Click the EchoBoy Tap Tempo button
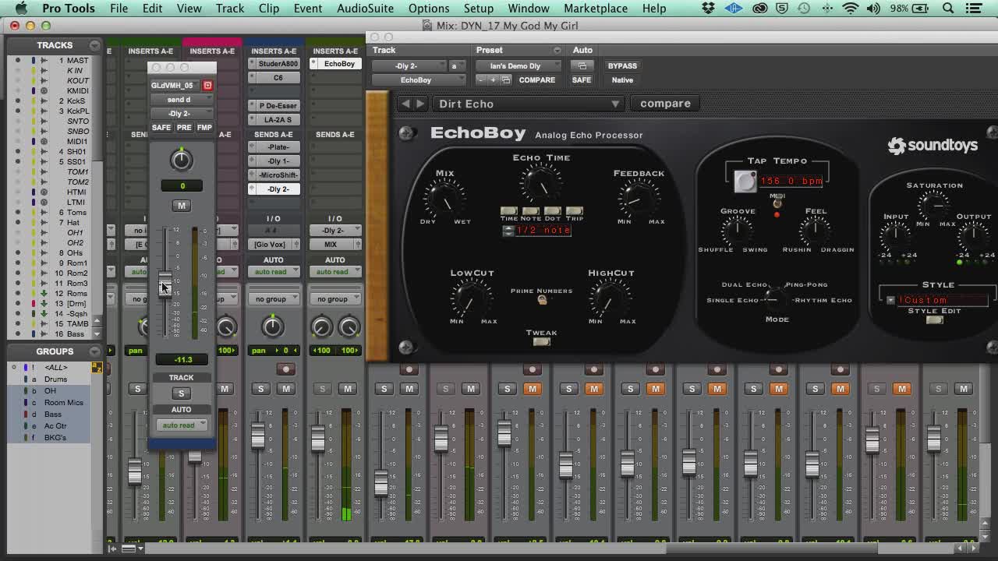Viewport: 998px width, 561px height. tap(745, 182)
